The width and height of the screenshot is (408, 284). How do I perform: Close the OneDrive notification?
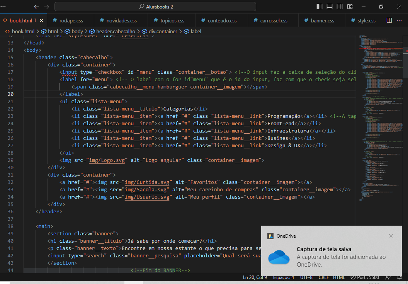[x=391, y=236]
